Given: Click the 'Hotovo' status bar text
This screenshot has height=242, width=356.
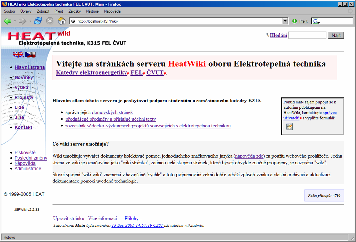Looking at the screenshot, I should [9, 237].
